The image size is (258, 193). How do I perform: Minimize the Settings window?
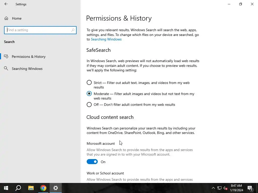229,4
